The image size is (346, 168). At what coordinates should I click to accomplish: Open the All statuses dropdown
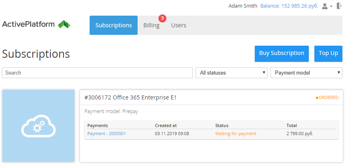tap(232, 73)
